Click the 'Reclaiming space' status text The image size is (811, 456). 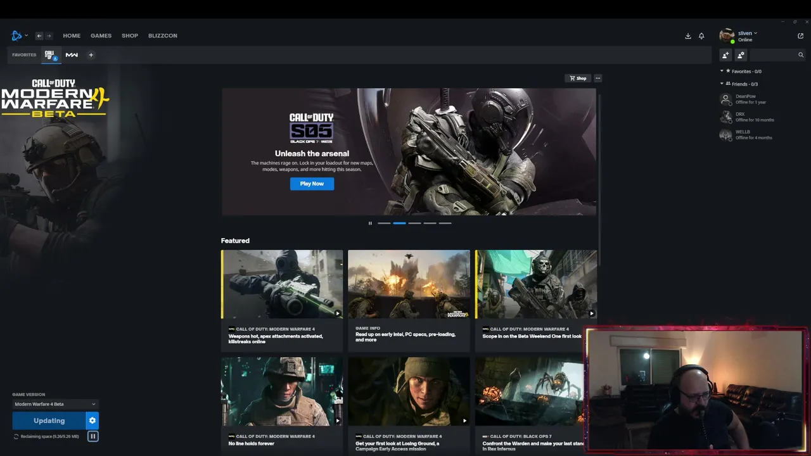49,436
